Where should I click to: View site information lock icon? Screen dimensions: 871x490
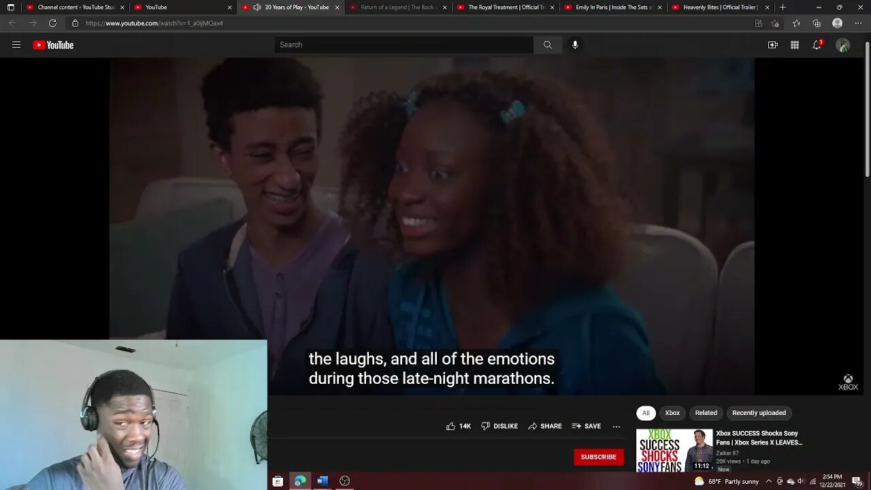[x=75, y=23]
